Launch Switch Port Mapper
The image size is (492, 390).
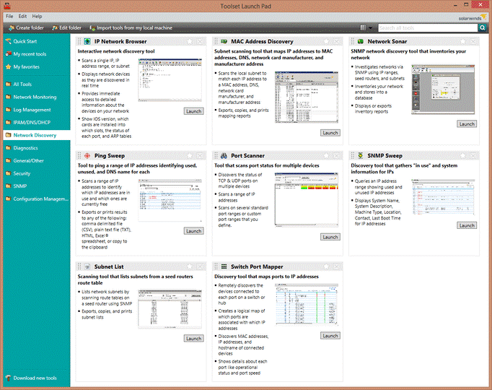(330, 336)
